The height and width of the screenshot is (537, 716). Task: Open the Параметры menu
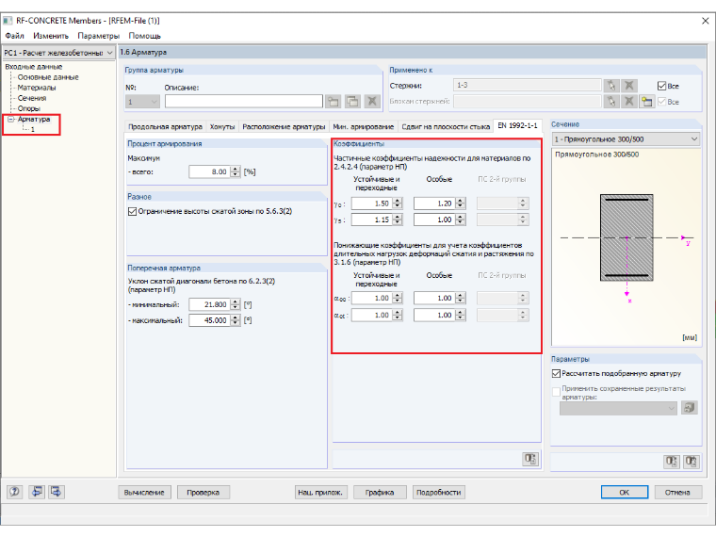[x=98, y=36]
